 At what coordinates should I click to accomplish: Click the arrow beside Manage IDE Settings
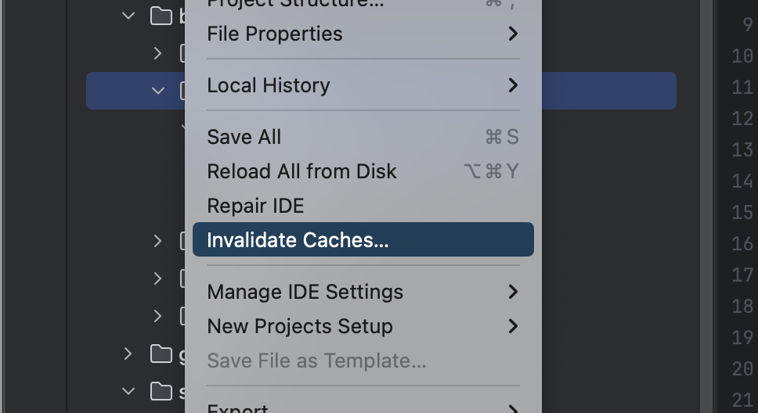pos(513,292)
